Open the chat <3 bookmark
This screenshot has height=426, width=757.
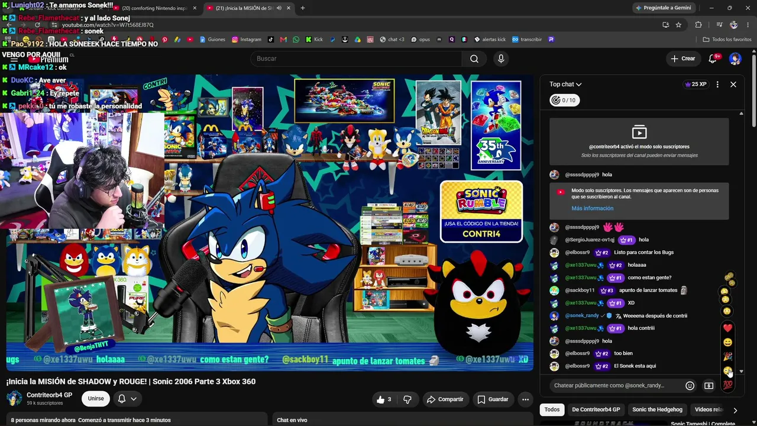point(392,40)
